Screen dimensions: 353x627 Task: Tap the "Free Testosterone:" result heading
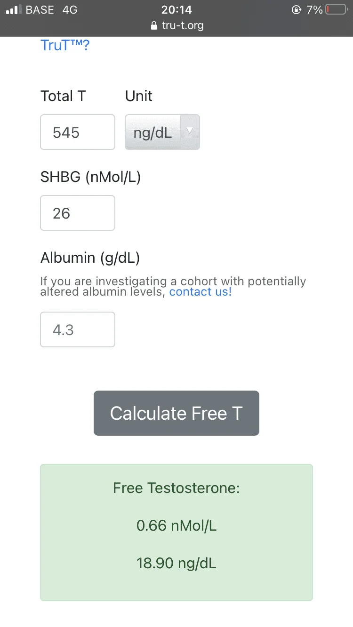176,488
